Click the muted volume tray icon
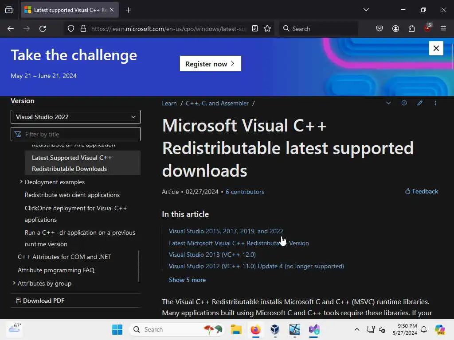454x340 pixels. pyautogui.click(x=382, y=329)
